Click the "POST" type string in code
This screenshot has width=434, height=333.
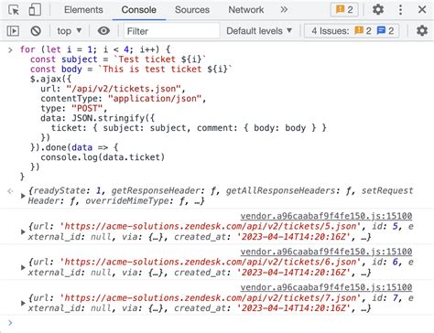point(87,108)
